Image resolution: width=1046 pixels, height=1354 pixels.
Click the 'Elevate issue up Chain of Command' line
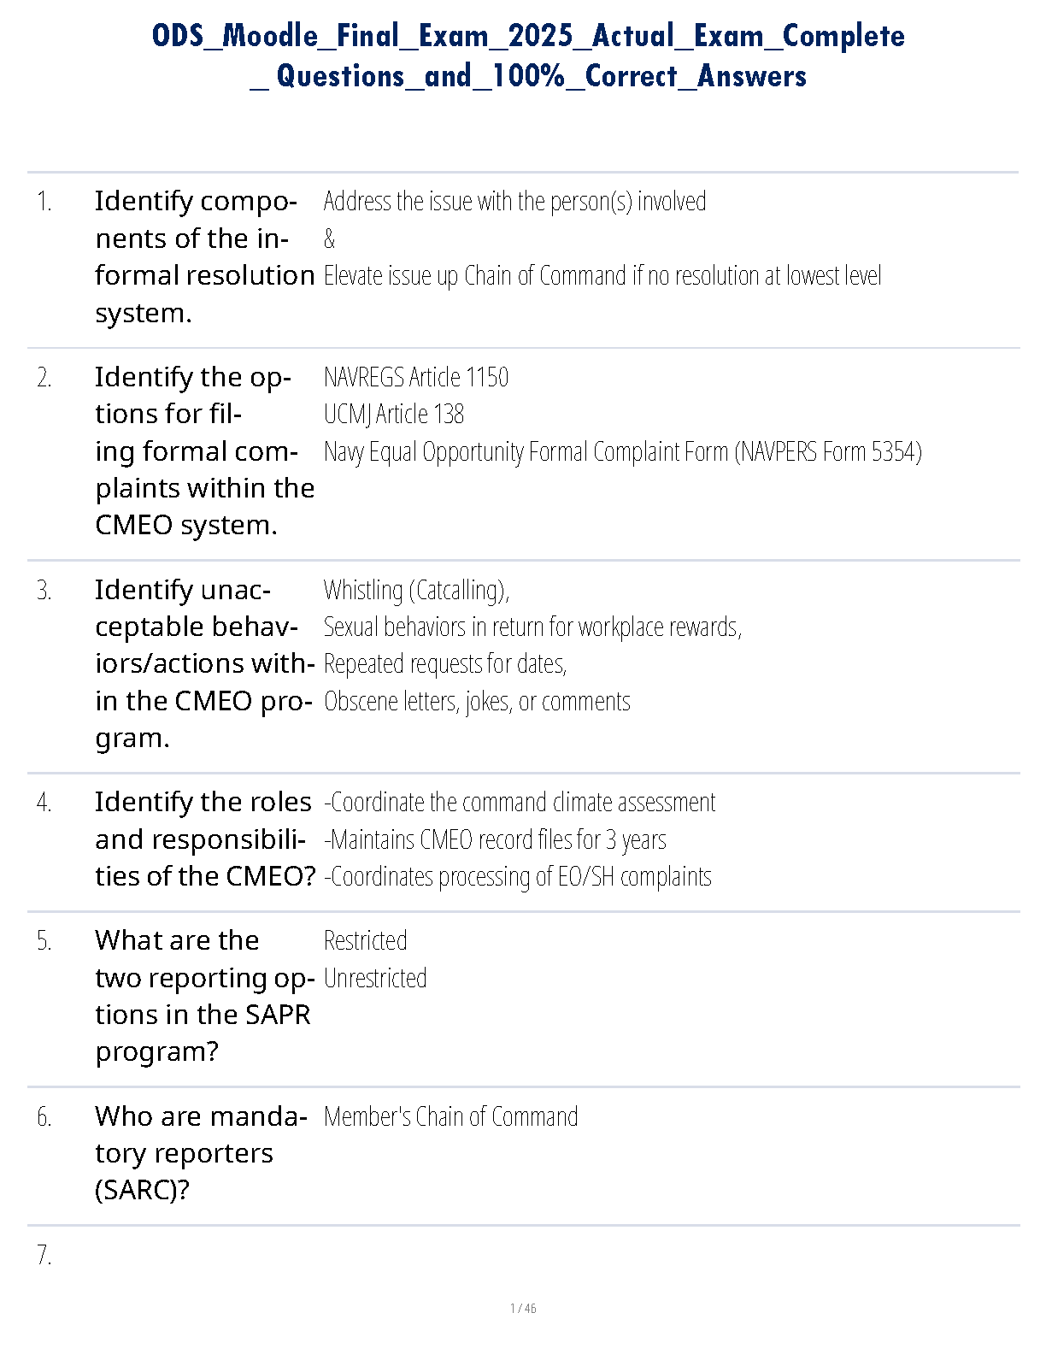click(x=602, y=276)
